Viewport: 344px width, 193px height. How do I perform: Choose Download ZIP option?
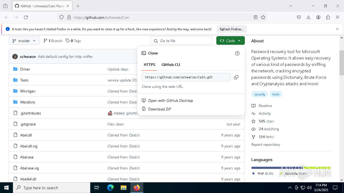pos(159,109)
